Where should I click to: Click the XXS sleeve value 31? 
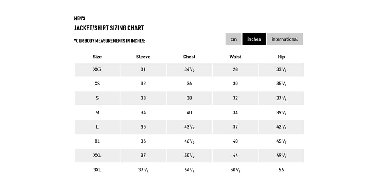(x=143, y=69)
